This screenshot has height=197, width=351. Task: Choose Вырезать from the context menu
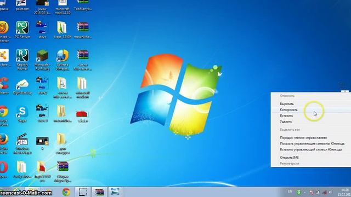coord(311,104)
